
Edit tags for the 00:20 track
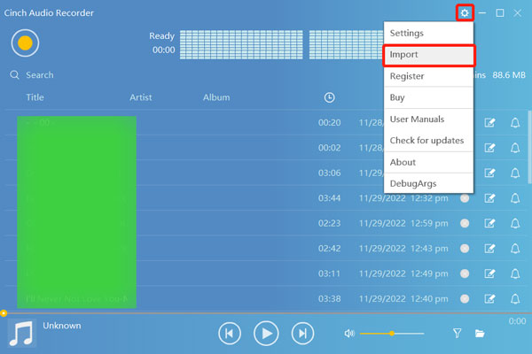click(x=489, y=123)
